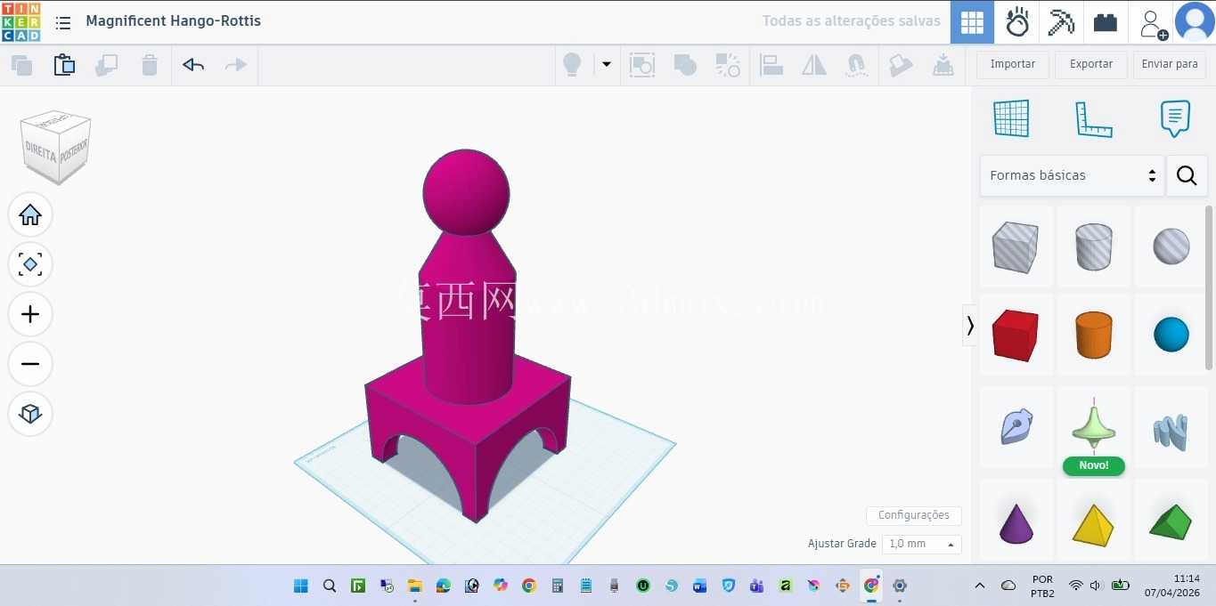Select the hole Cylinder shape
The width and height of the screenshot is (1216, 606).
(x=1093, y=246)
